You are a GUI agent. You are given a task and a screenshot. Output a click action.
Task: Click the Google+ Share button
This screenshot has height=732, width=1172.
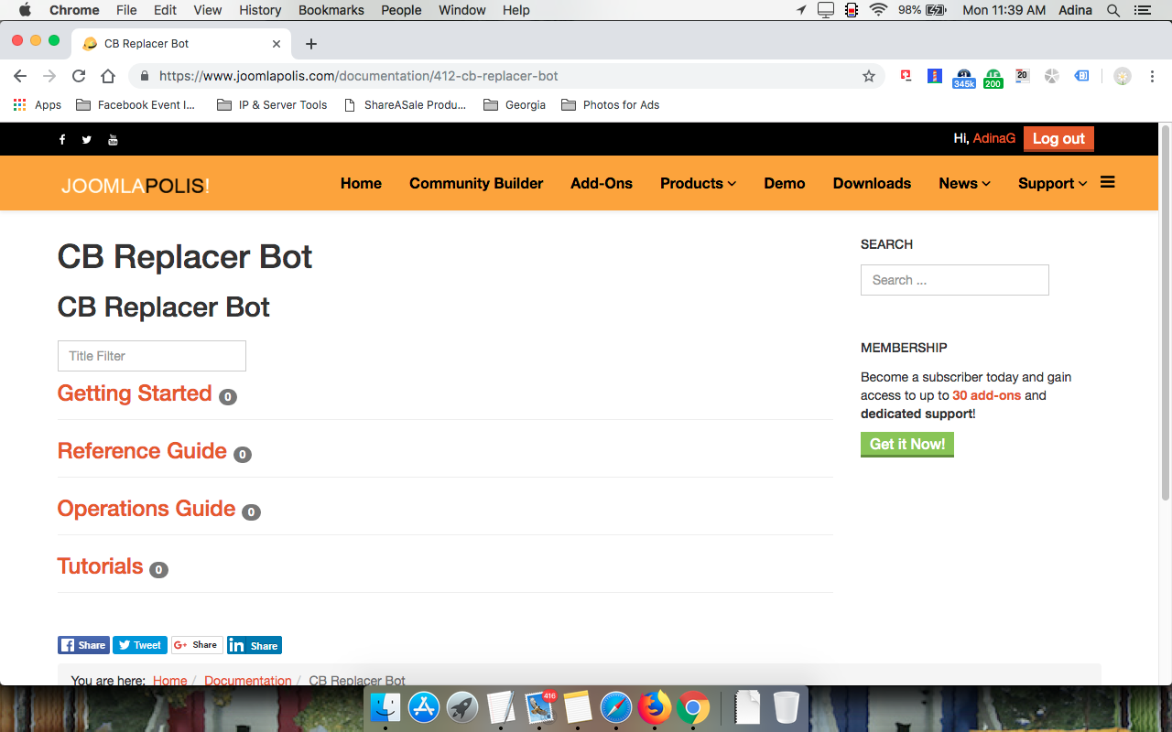click(197, 645)
